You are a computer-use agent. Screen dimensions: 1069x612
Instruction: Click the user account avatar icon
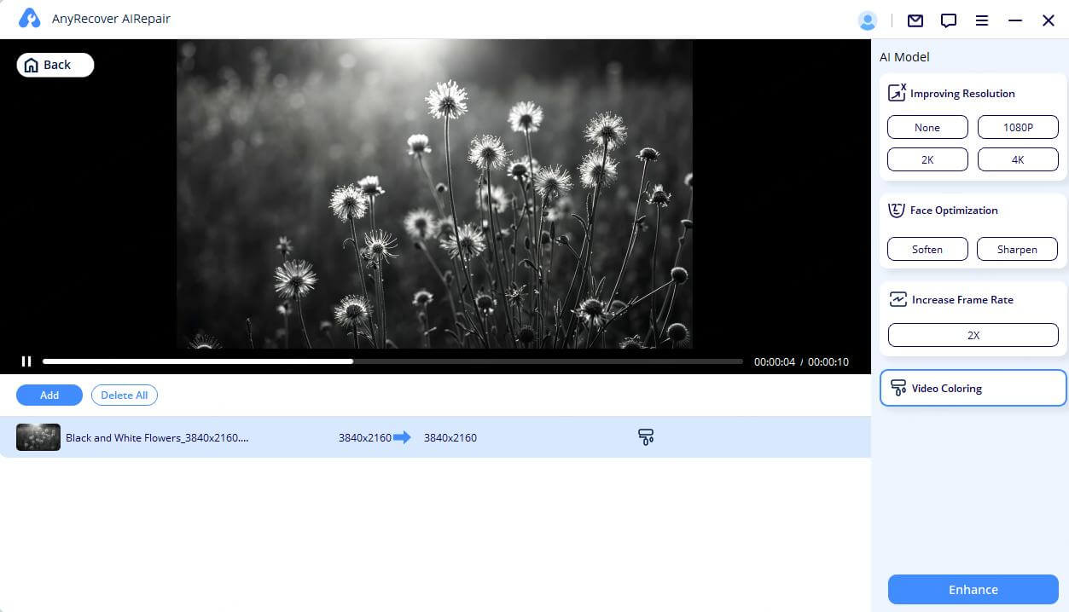click(868, 20)
